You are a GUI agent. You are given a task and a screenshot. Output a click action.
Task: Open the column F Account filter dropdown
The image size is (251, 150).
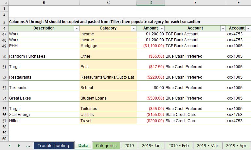pyautogui.click(x=248, y=28)
